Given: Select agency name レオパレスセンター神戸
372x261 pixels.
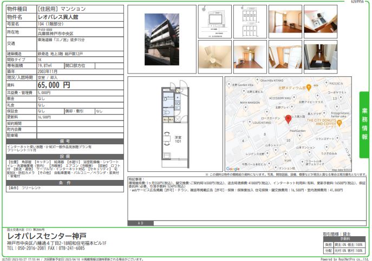Looking at the screenshot, I should (47, 236).
